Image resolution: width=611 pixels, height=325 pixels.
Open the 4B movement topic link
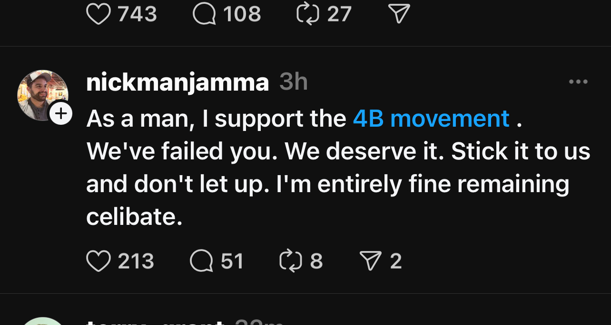[431, 119]
